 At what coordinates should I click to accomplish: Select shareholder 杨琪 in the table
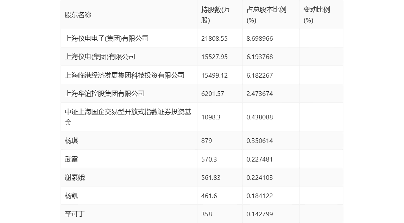point(70,140)
